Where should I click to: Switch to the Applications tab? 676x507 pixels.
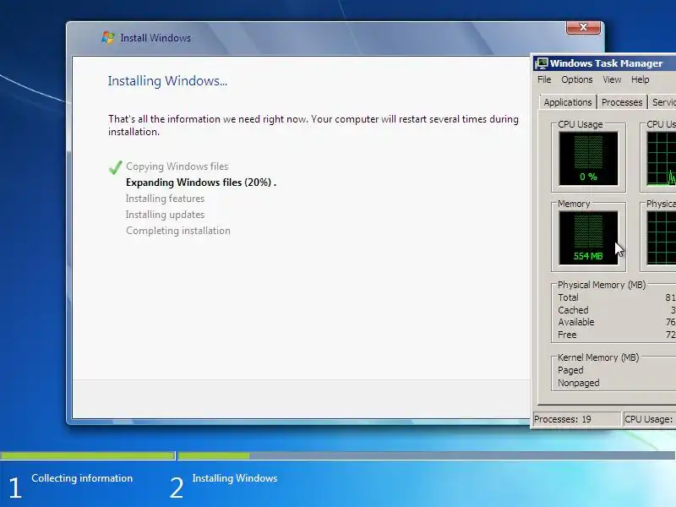coord(568,102)
